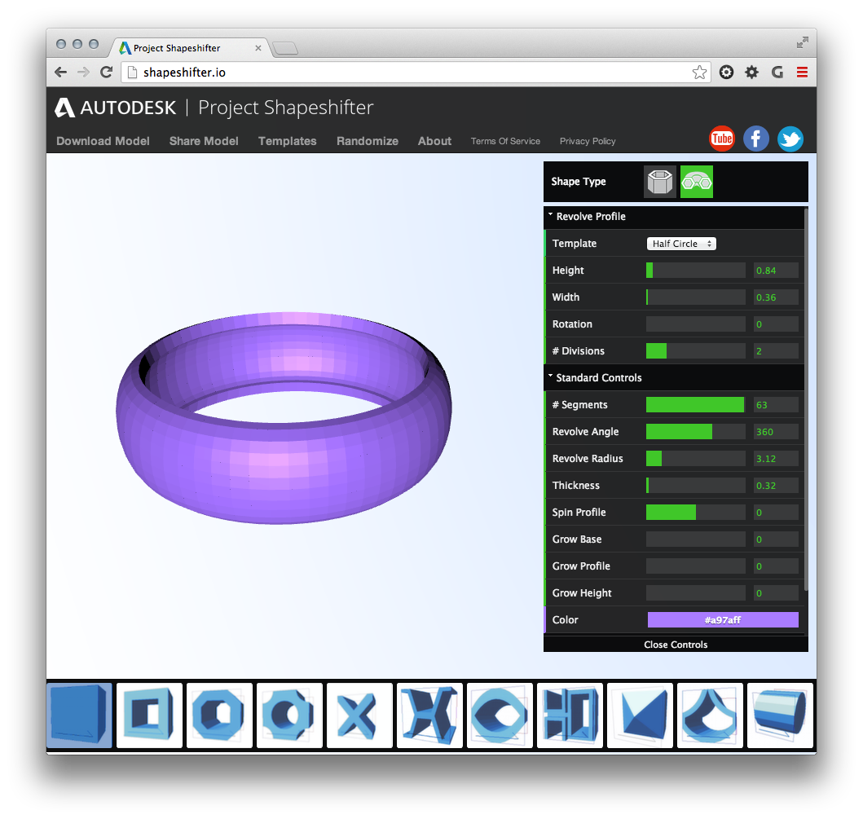The image size is (863, 819).
Task: Open the Twitter social icon
Action: [x=790, y=139]
